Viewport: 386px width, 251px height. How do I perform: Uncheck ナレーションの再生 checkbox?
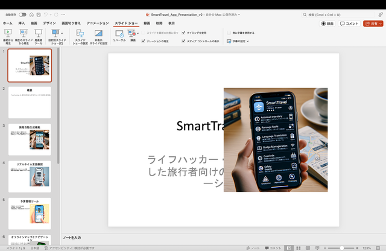coord(143,41)
